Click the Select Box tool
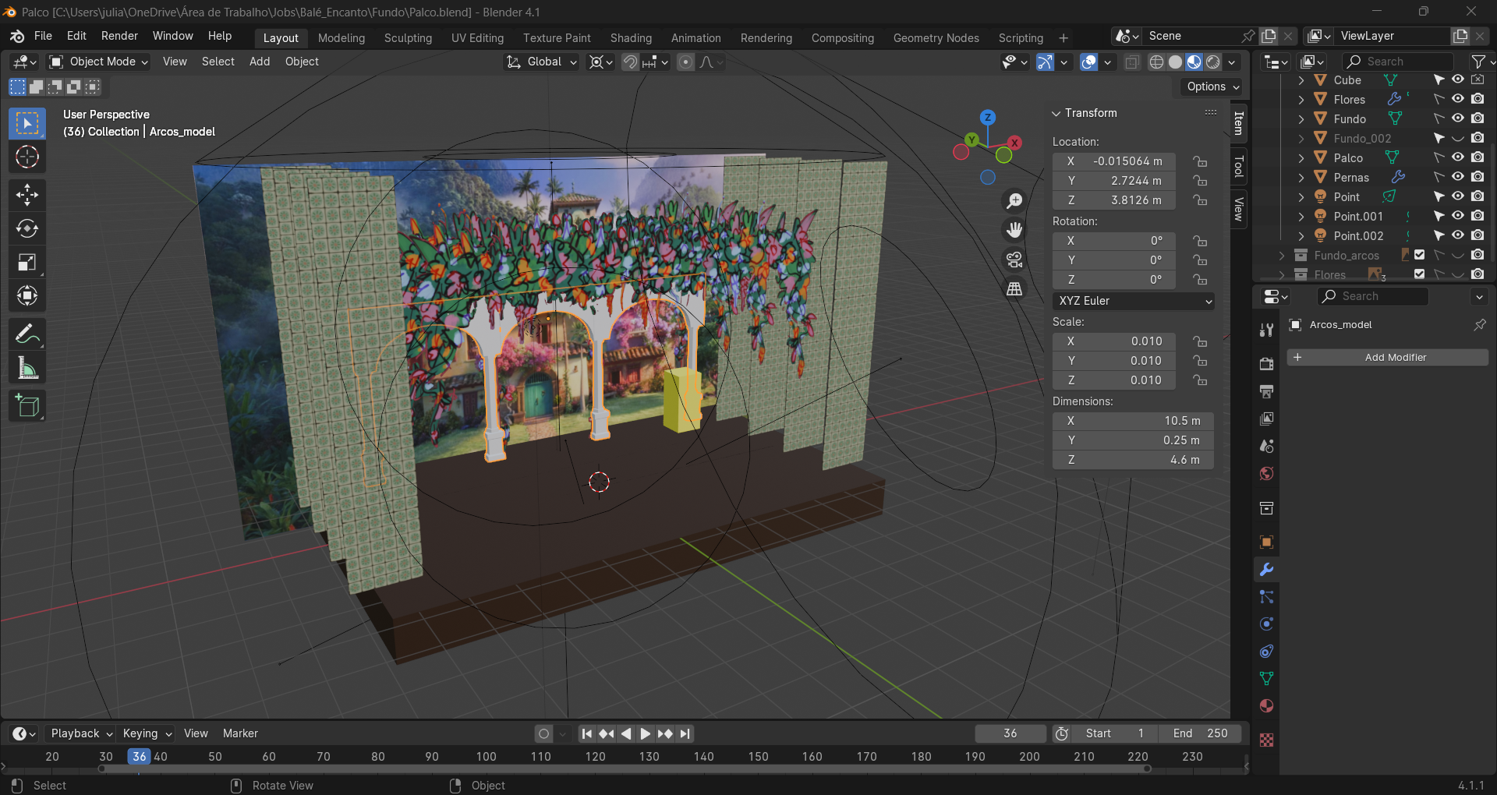 click(x=27, y=123)
